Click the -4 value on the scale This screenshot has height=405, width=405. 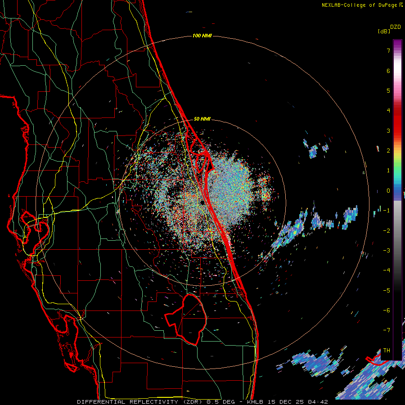[x=387, y=270]
